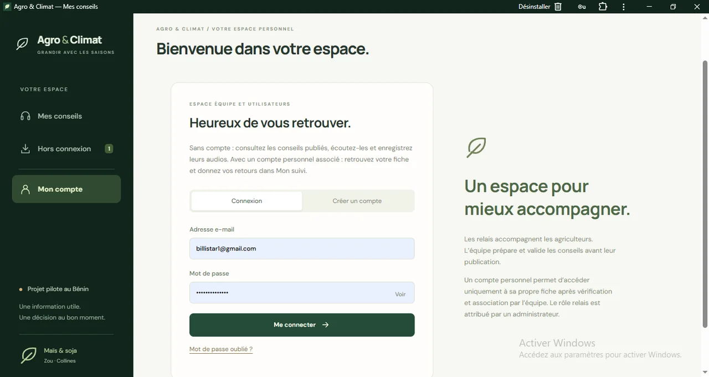
Task: Click the Zou · Collines region text
Action: [60, 361]
